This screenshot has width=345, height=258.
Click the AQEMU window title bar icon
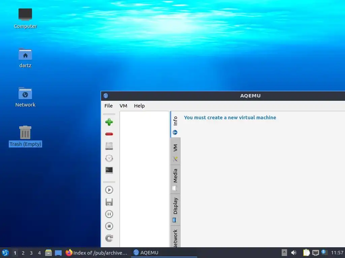click(x=106, y=96)
